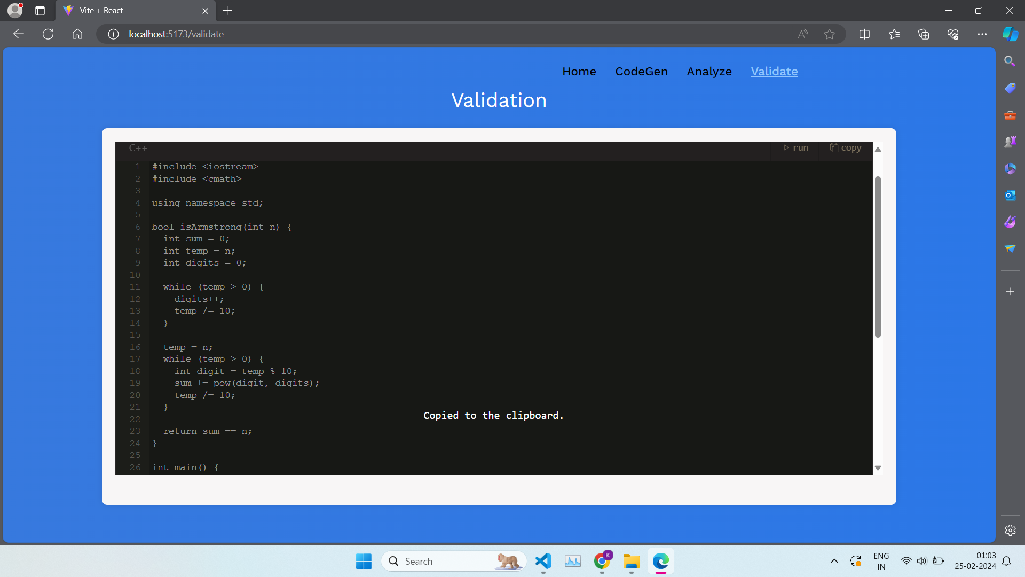This screenshot has height=577, width=1025.
Task: Expand the system tray hidden icons
Action: (834, 561)
